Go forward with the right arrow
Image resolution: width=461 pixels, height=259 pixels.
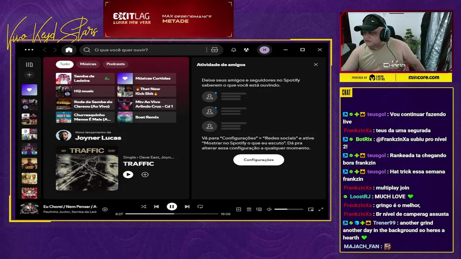pos(55,50)
